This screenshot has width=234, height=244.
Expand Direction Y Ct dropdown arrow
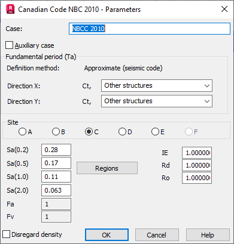(x=207, y=101)
